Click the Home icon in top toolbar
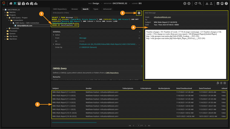The width and height of the screenshot is (230, 129). click(11, 4)
